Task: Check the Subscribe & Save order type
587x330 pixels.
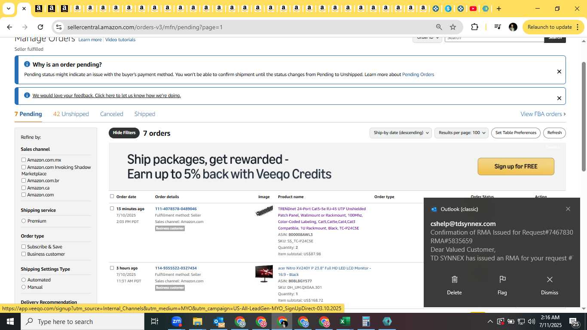Action: [x=24, y=247]
